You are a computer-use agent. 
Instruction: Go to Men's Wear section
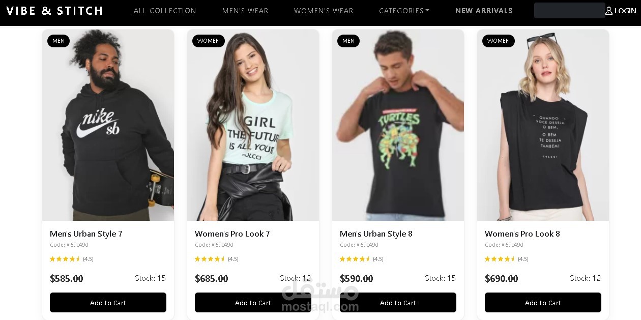coord(245,11)
